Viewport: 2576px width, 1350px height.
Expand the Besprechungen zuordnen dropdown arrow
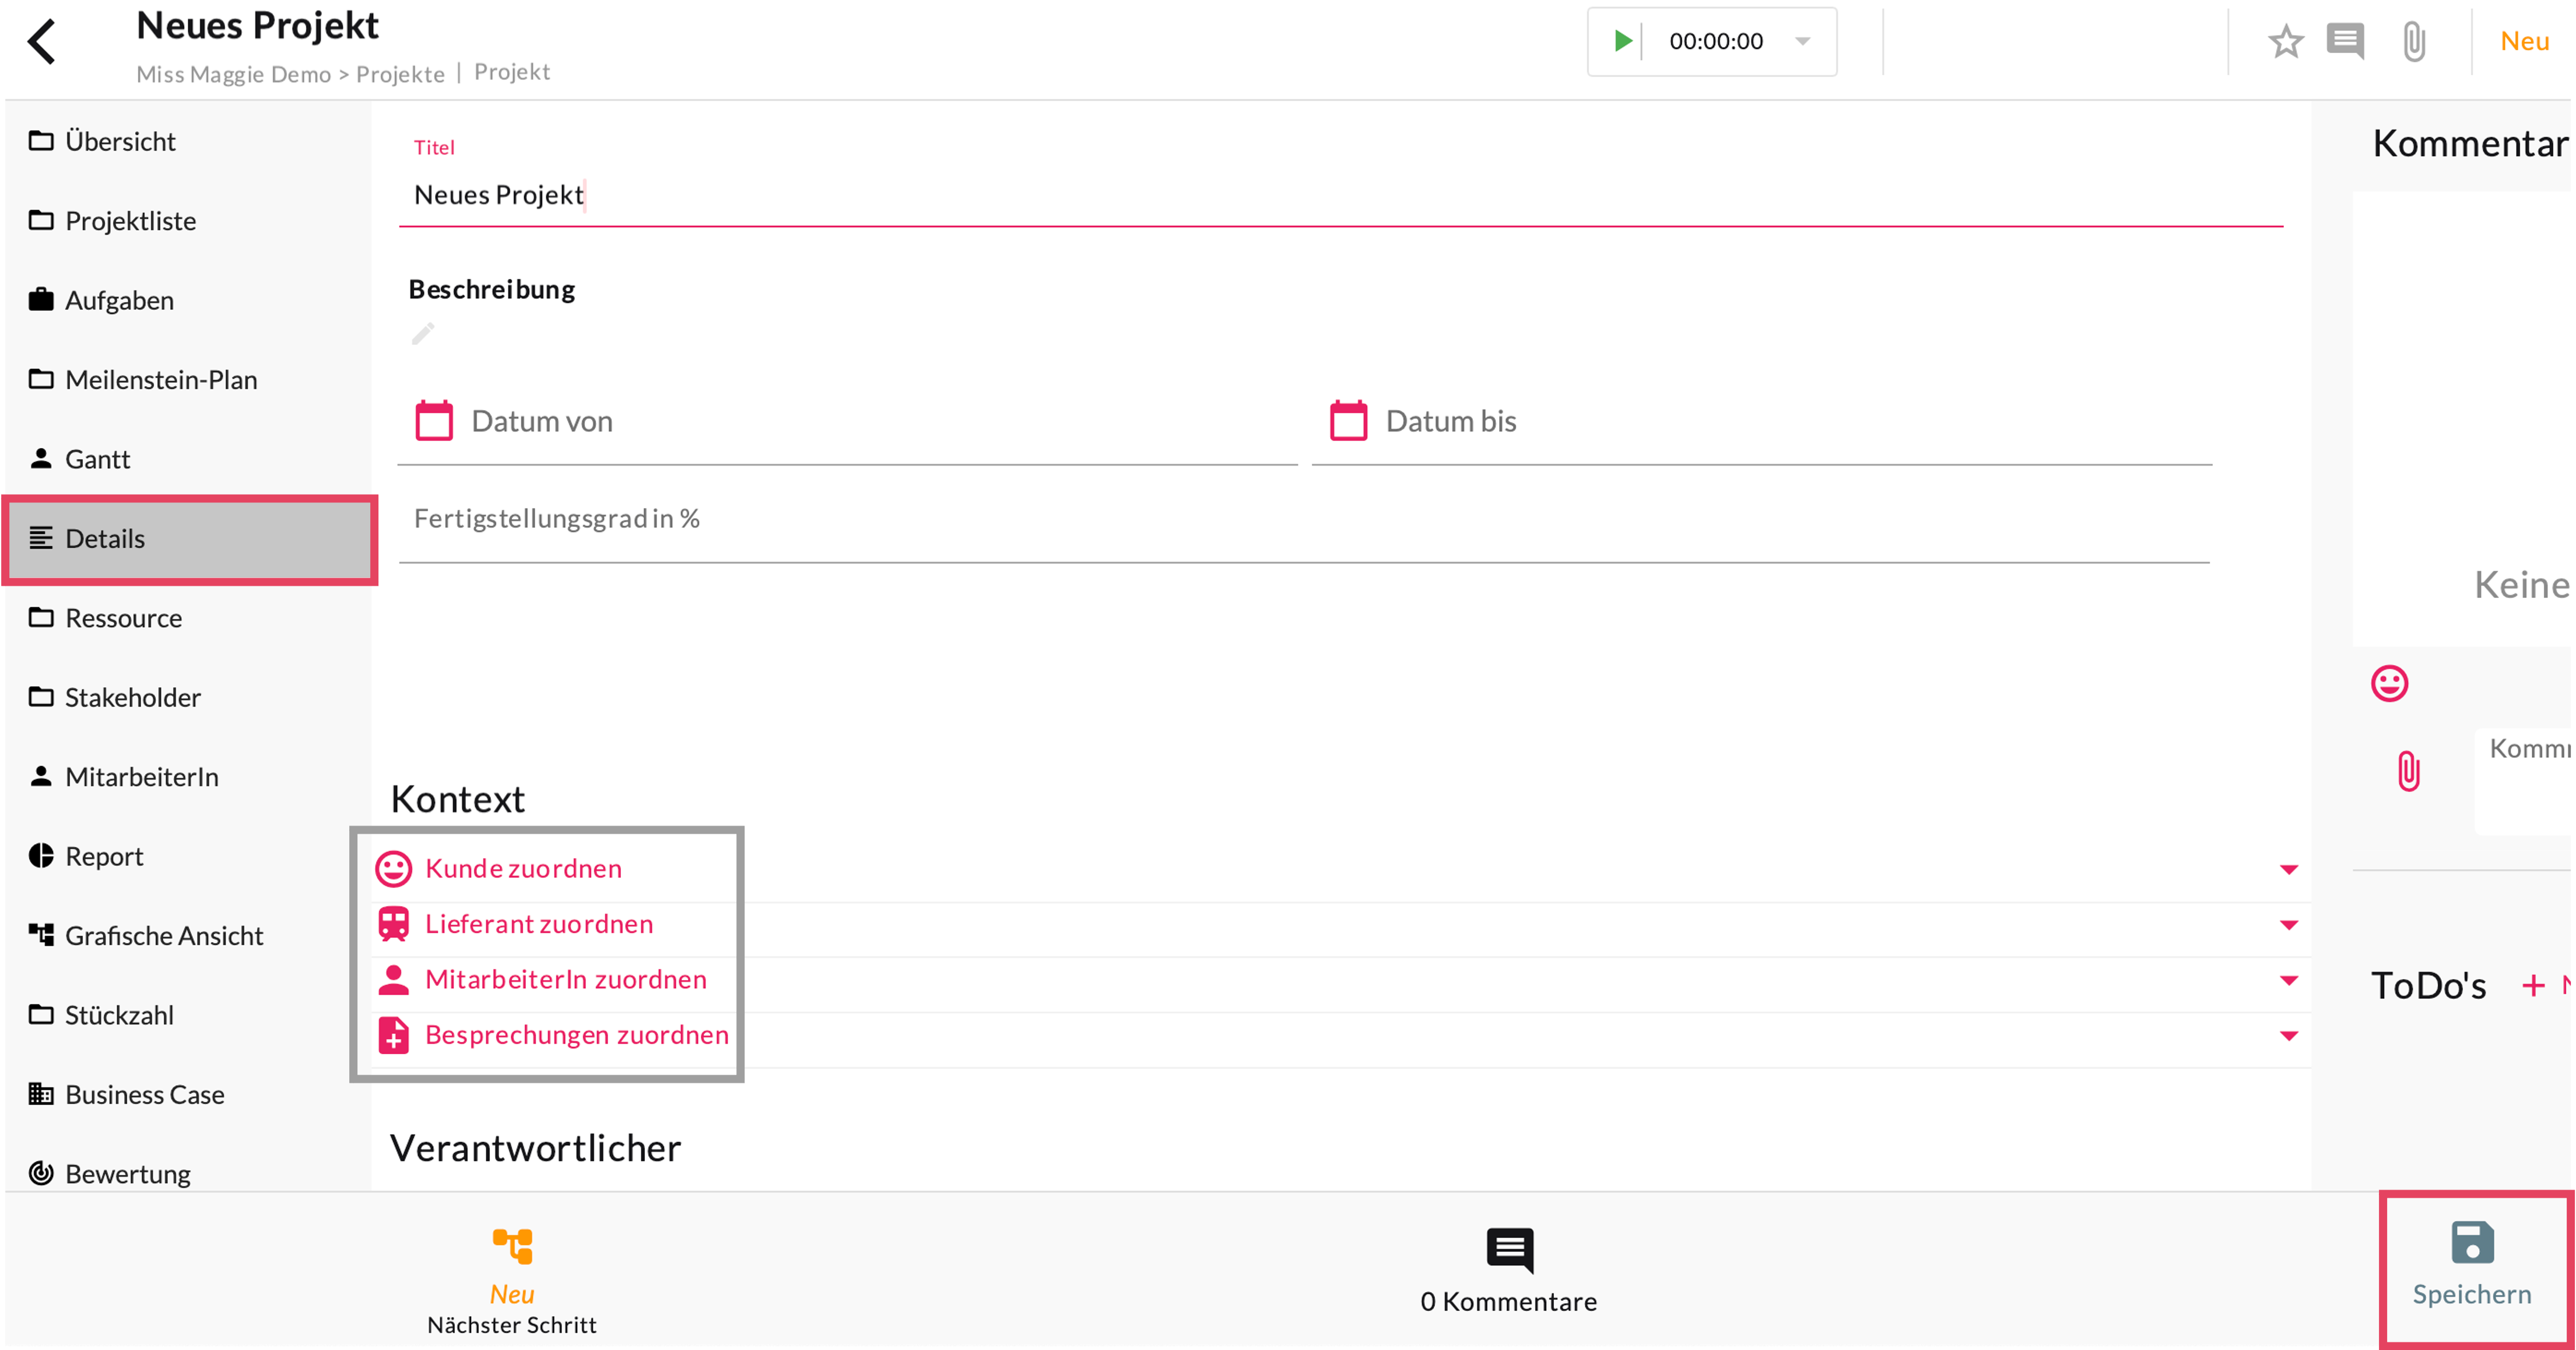point(2288,1036)
